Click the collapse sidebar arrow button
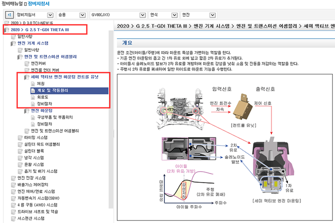 [9, 15]
